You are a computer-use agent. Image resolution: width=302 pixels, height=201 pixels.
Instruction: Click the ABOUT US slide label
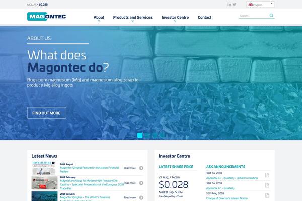(x=39, y=38)
